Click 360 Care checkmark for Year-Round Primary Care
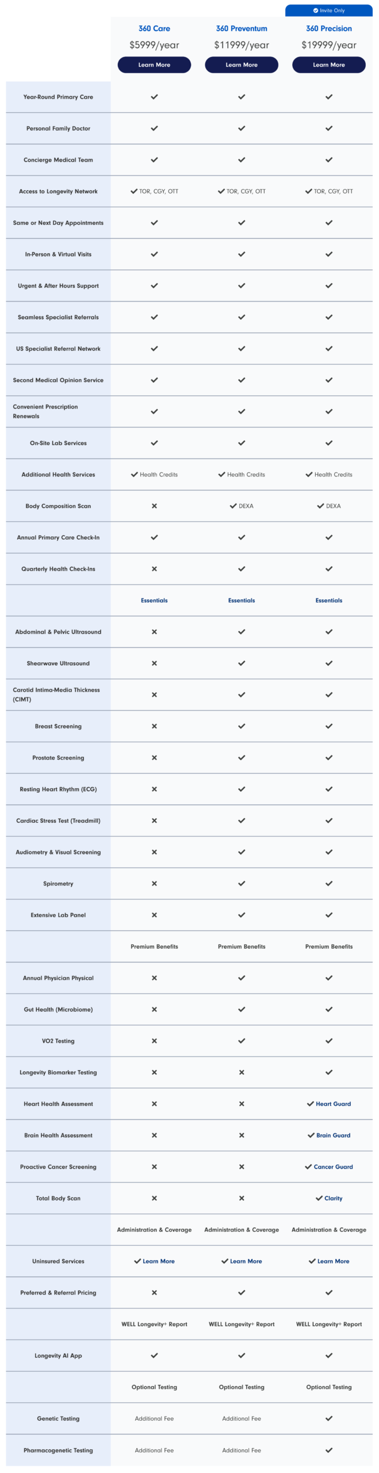The height and width of the screenshot is (1473, 379). click(154, 97)
